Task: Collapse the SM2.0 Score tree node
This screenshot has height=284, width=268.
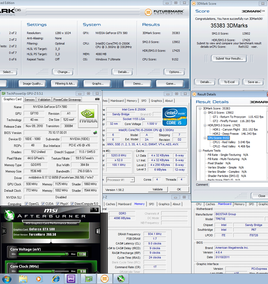Action: [205, 113]
